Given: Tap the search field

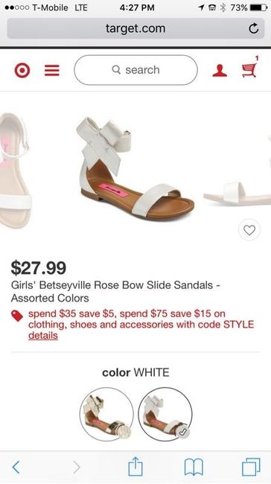Looking at the screenshot, I should click(x=135, y=70).
